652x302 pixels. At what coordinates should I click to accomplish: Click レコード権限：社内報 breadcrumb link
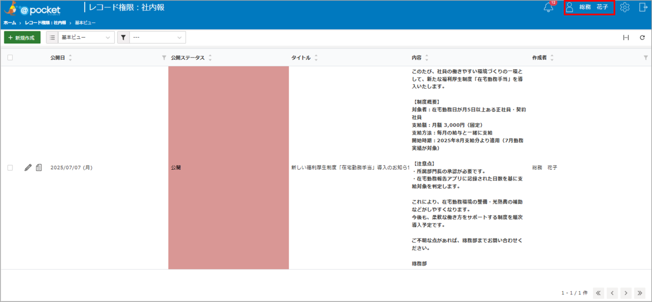[x=45, y=23]
